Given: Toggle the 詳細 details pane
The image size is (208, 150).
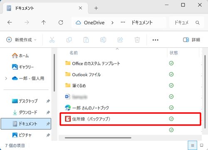Looking at the screenshot, I should (191, 40).
